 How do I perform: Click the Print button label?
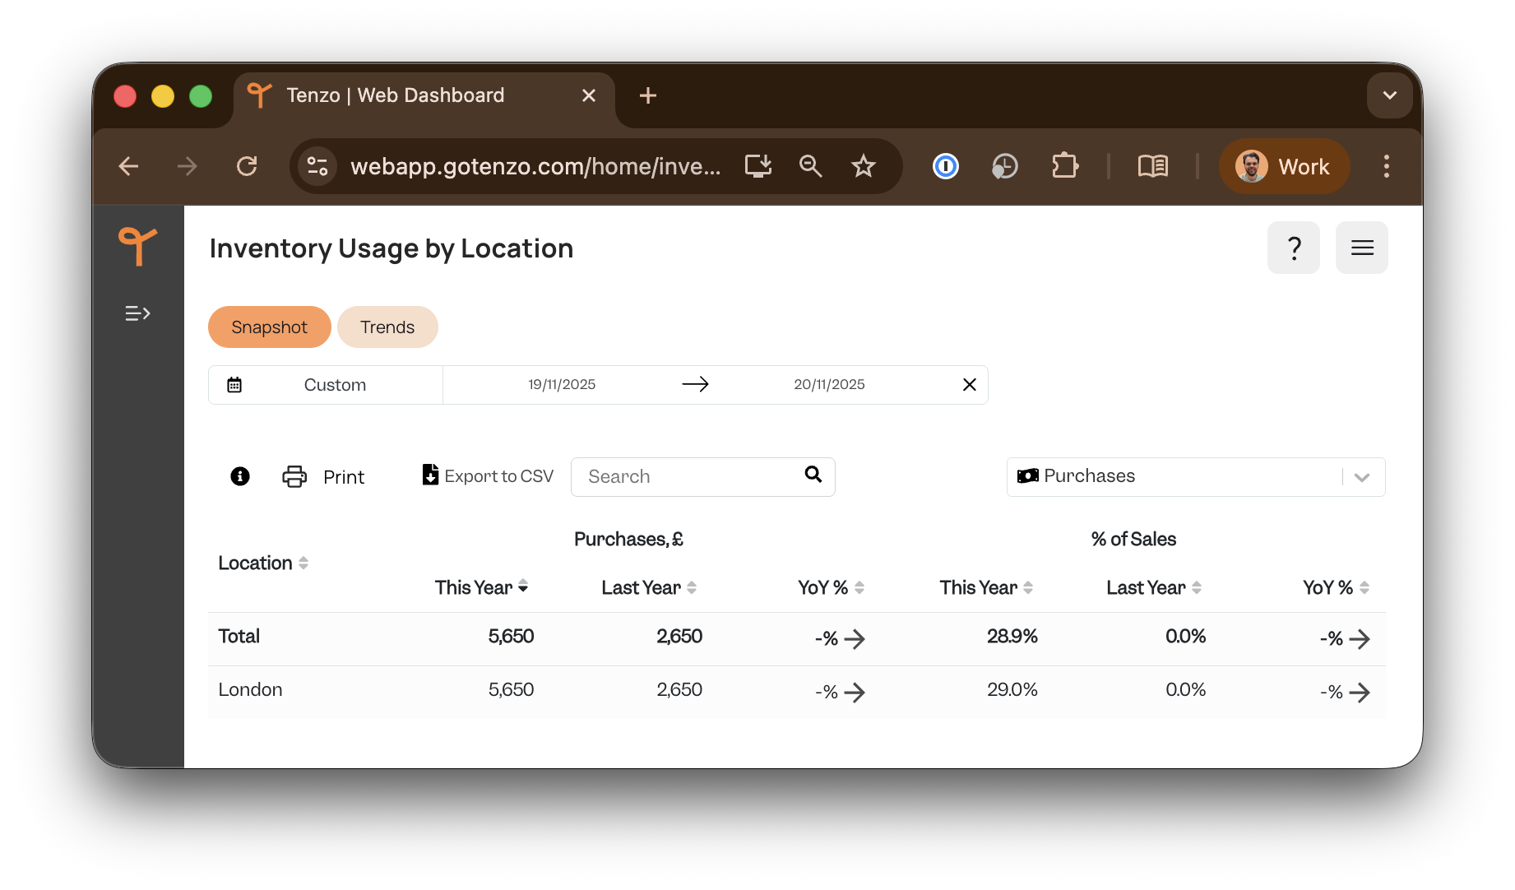coord(344,477)
